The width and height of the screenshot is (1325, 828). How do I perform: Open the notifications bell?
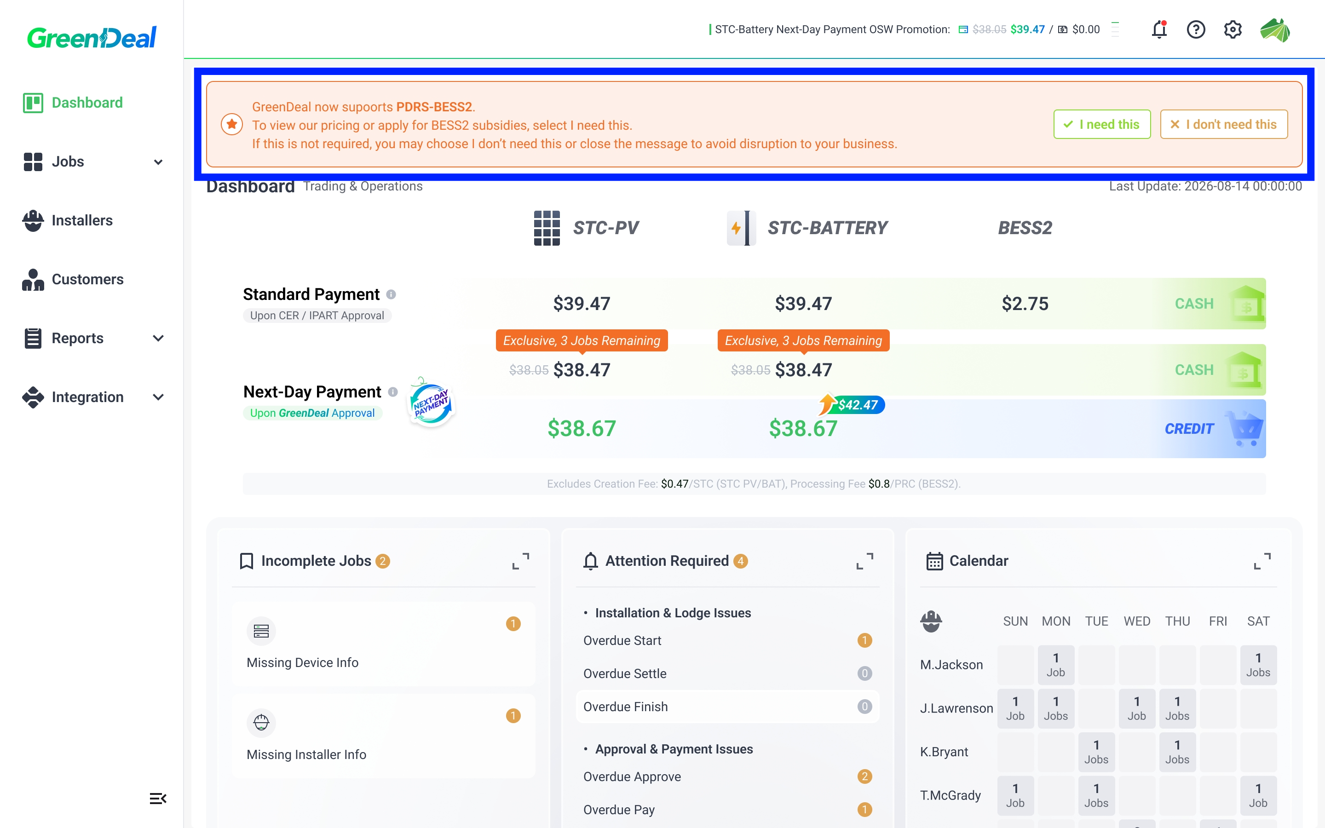(1159, 29)
